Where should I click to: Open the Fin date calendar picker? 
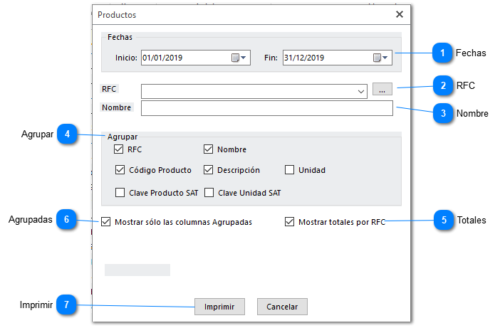pos(380,58)
